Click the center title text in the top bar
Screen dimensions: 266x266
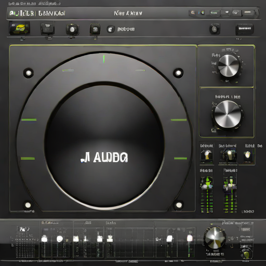[x=128, y=13]
